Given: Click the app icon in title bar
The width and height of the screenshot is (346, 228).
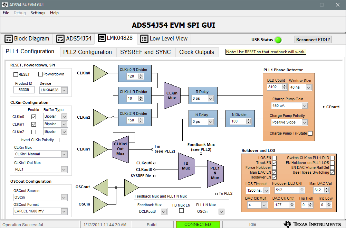Looking at the screenshot, I should [4, 4].
